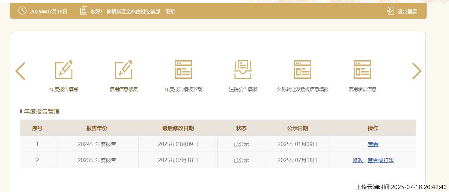This screenshot has width=449, height=192.
Task: Select the 名称转让及授权信息填报 icon
Action: click(303, 69)
